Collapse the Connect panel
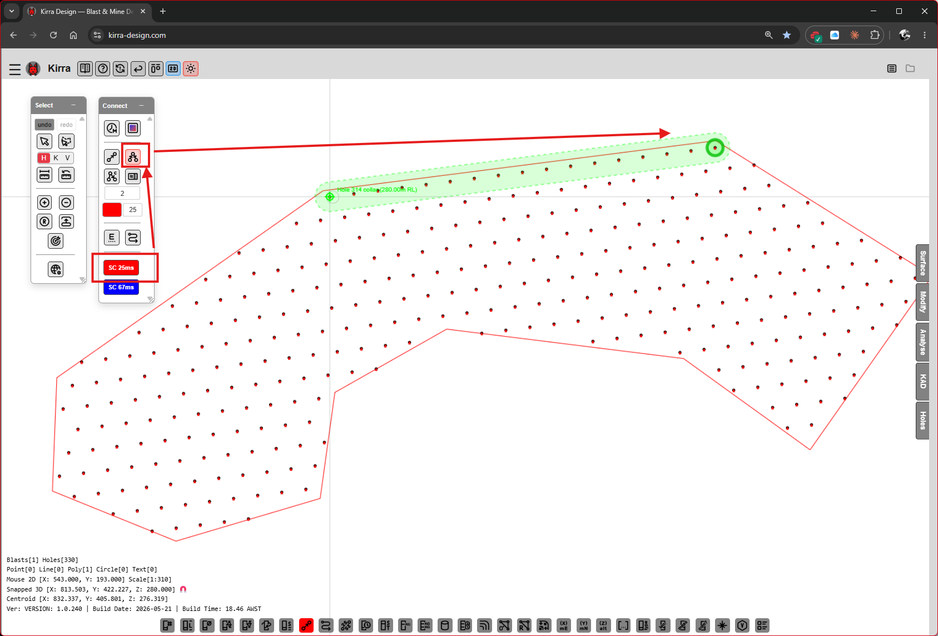Screen dimensions: 938x636 point(141,106)
